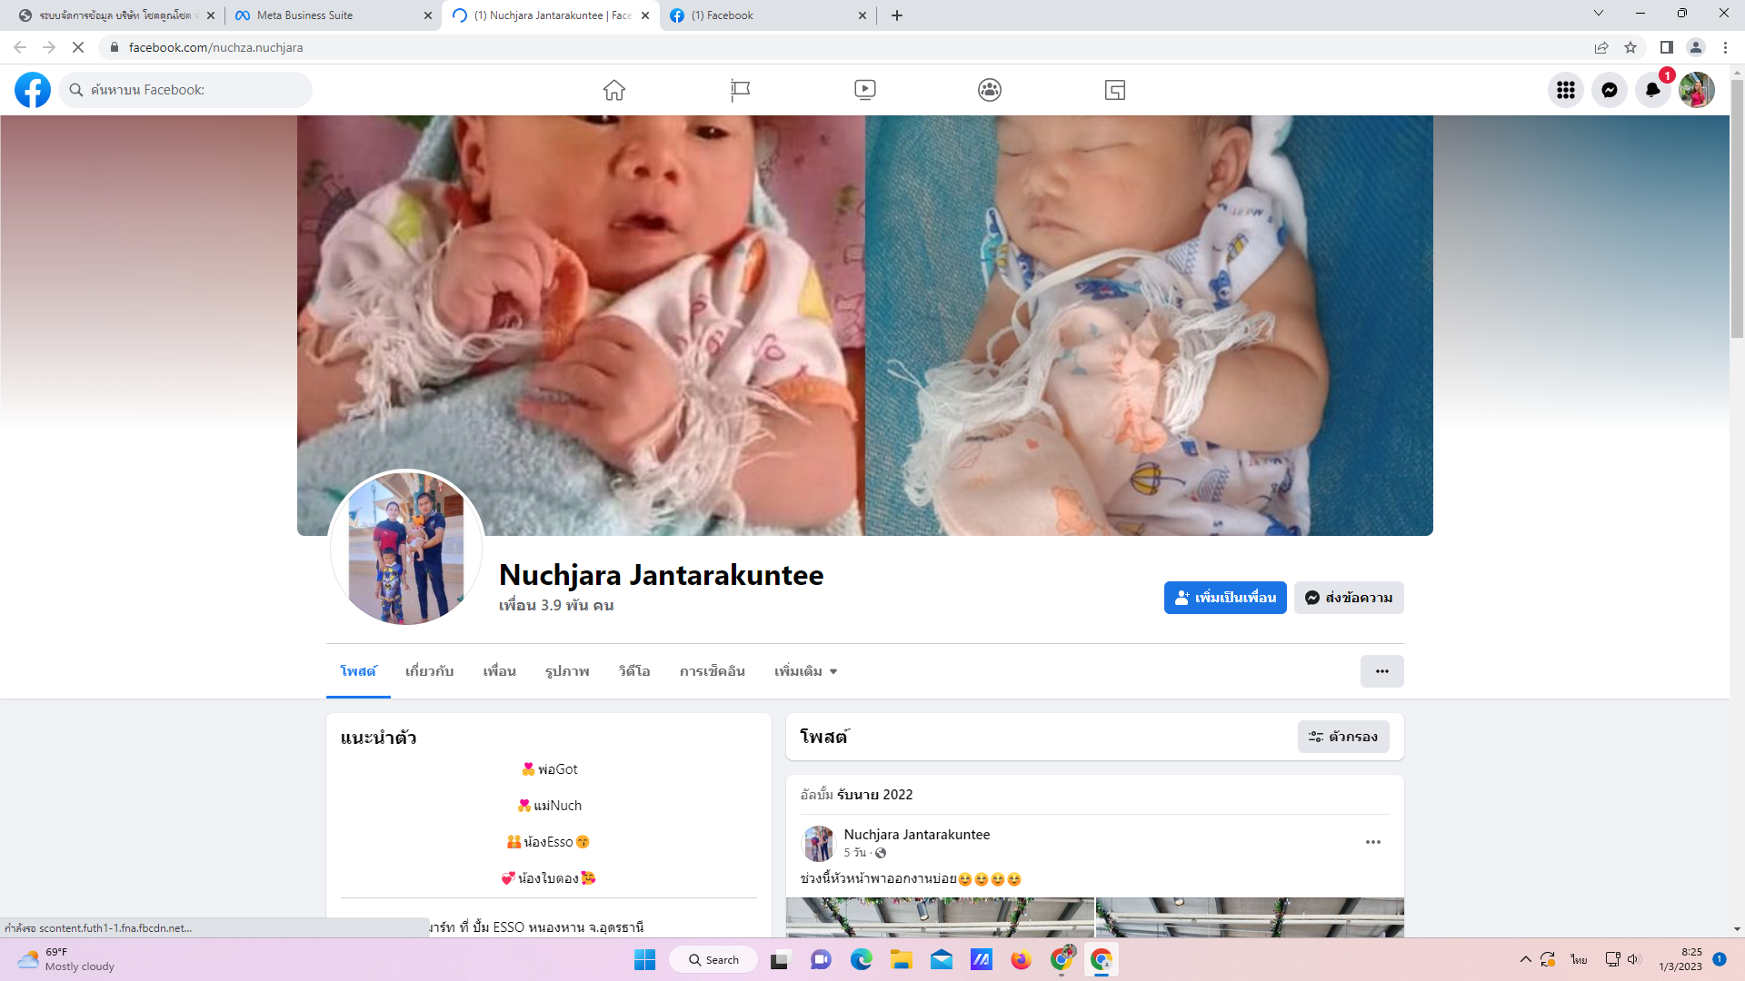Expand the เพิ่มเติม dropdown in profile tabs

805,671
